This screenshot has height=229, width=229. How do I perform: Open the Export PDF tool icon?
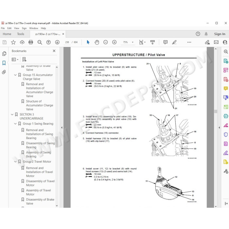click(226, 61)
